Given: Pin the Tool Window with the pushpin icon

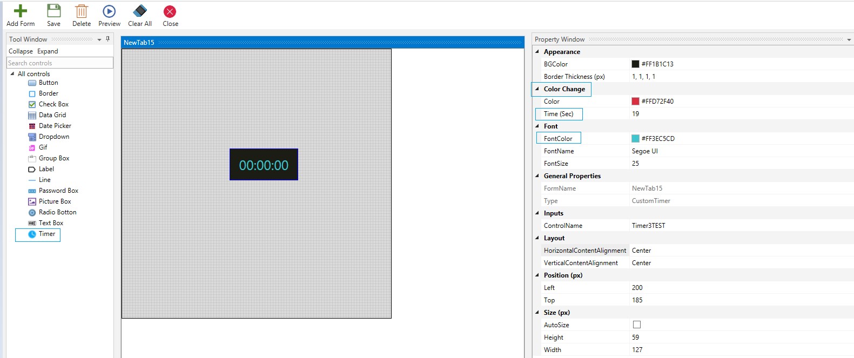Looking at the screenshot, I should pos(108,39).
